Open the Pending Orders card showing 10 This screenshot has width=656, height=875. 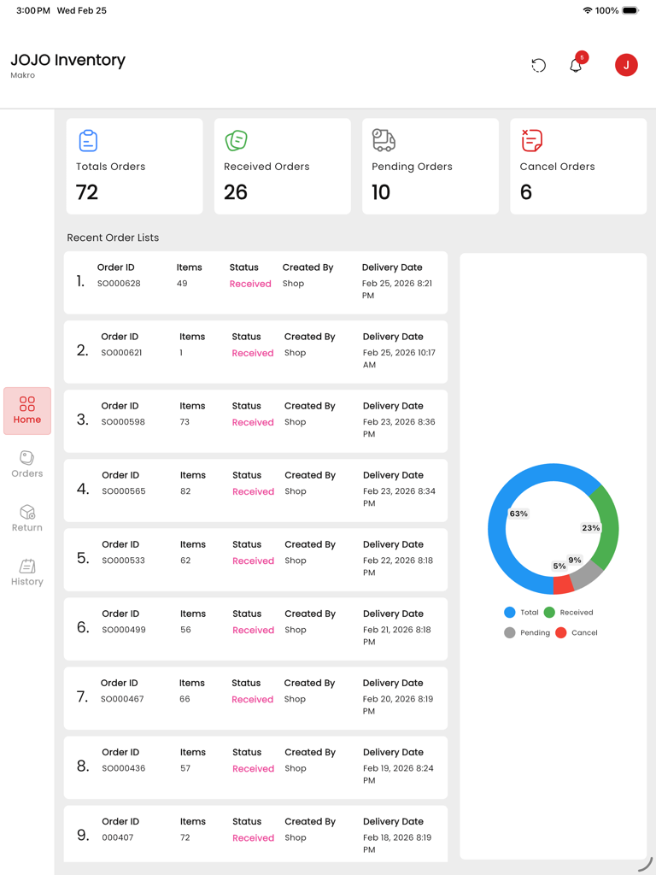(x=430, y=167)
